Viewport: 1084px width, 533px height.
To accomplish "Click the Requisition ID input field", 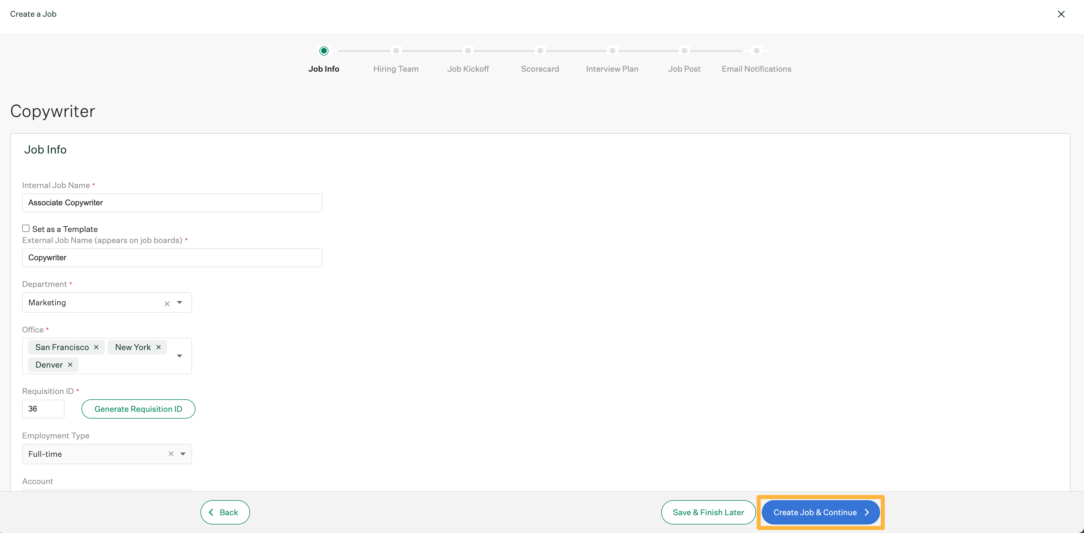I will 43,408.
